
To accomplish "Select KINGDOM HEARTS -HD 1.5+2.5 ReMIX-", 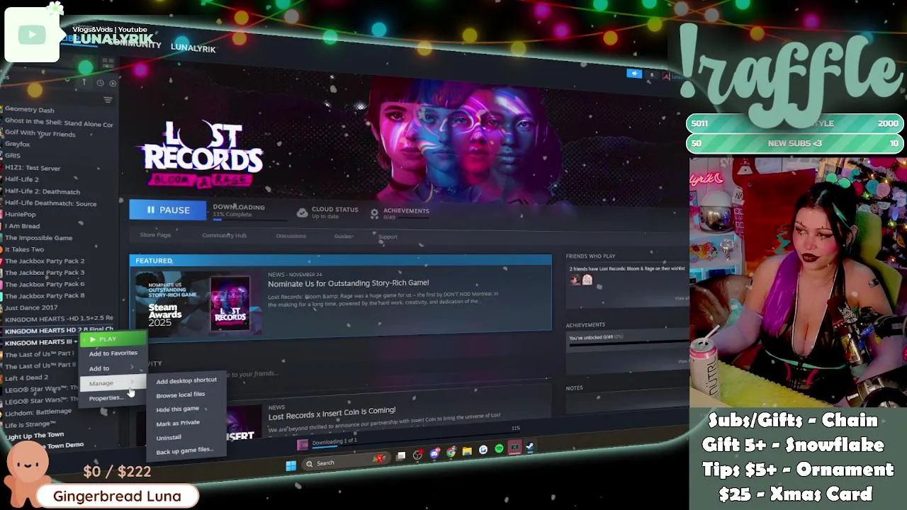I will pyautogui.click(x=59, y=319).
